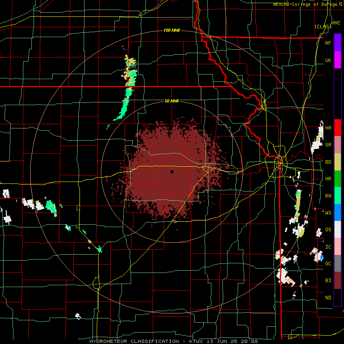Click the ND legend label

(x=328, y=298)
